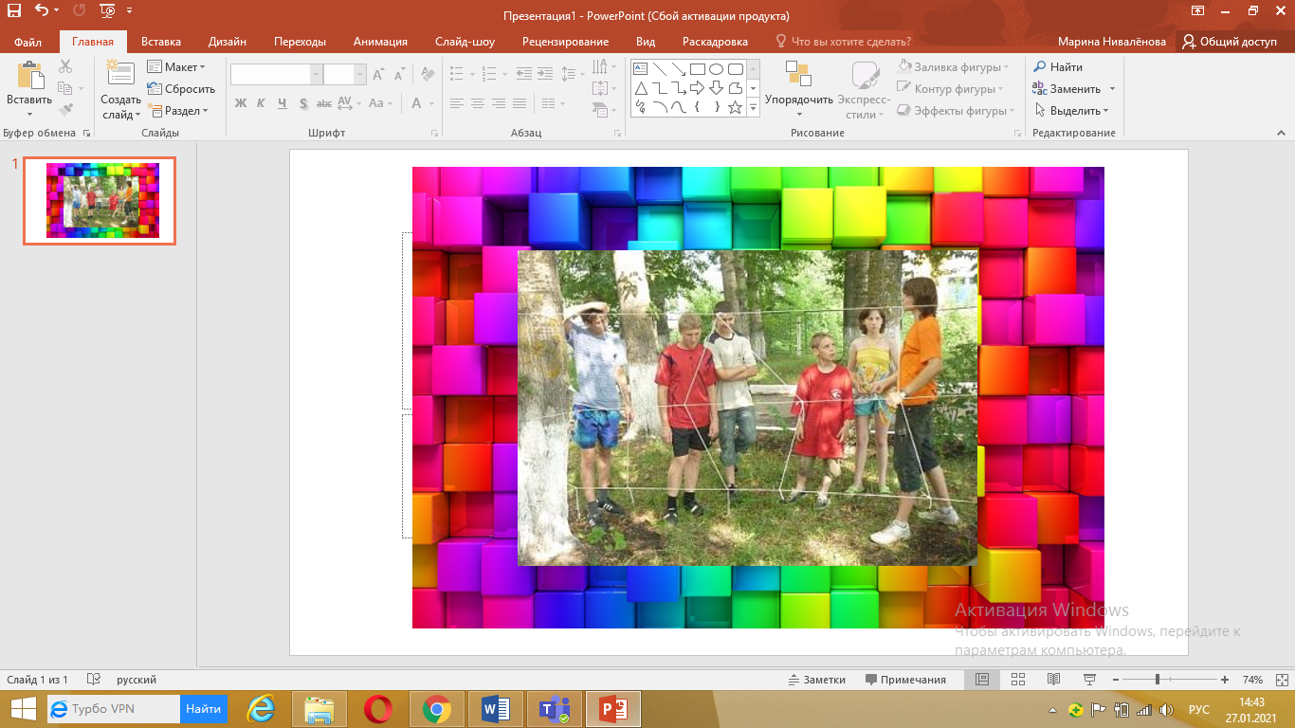Open the Рецензирование tab
The height and width of the screenshot is (728, 1295).
pos(565,42)
